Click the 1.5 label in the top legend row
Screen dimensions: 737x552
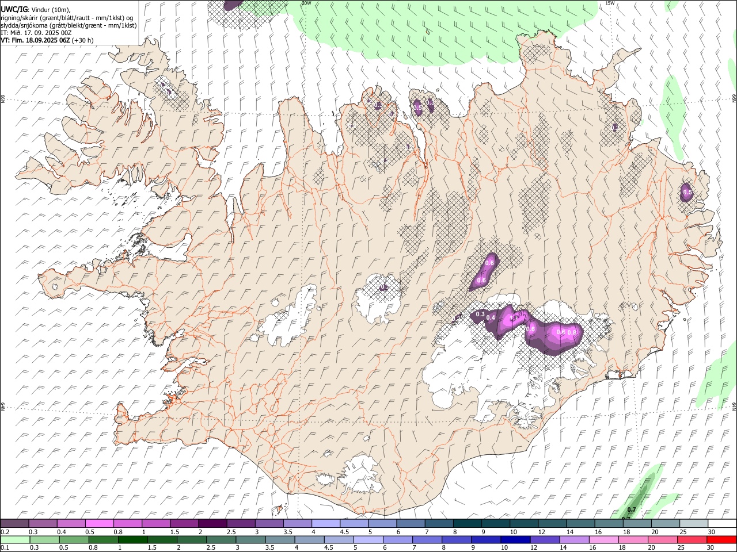pos(174,532)
